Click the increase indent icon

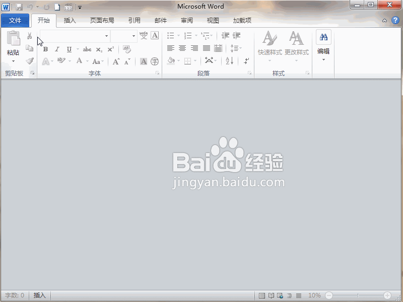coord(236,35)
